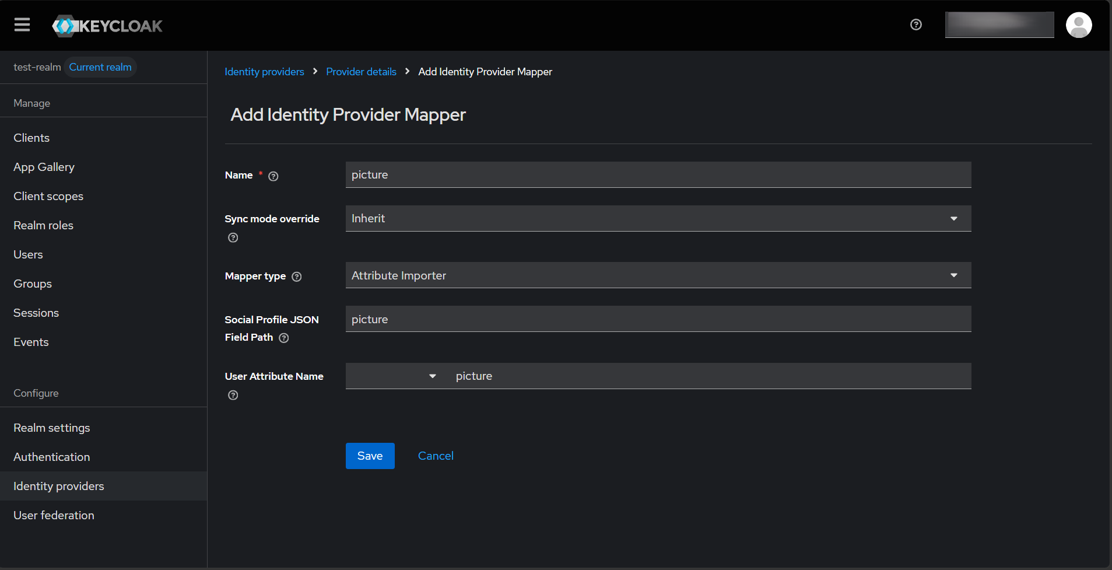Open Groups in sidebar
The height and width of the screenshot is (570, 1112).
[33, 284]
